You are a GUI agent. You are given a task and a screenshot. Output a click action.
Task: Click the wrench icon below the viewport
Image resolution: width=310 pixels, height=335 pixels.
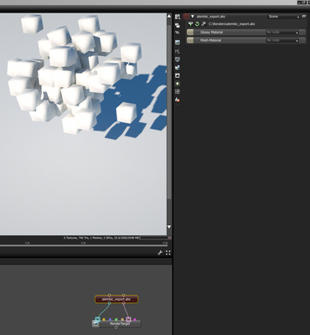(x=160, y=253)
